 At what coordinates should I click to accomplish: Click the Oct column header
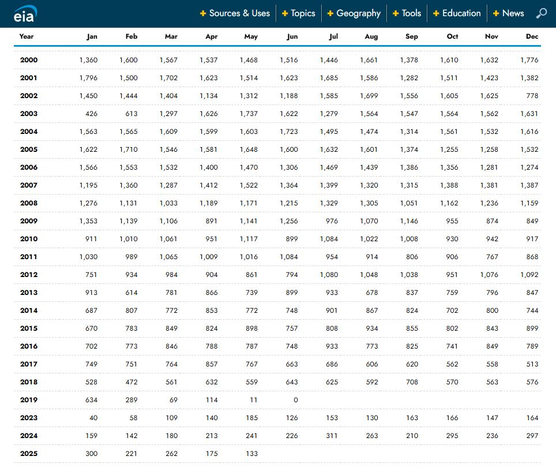point(452,36)
